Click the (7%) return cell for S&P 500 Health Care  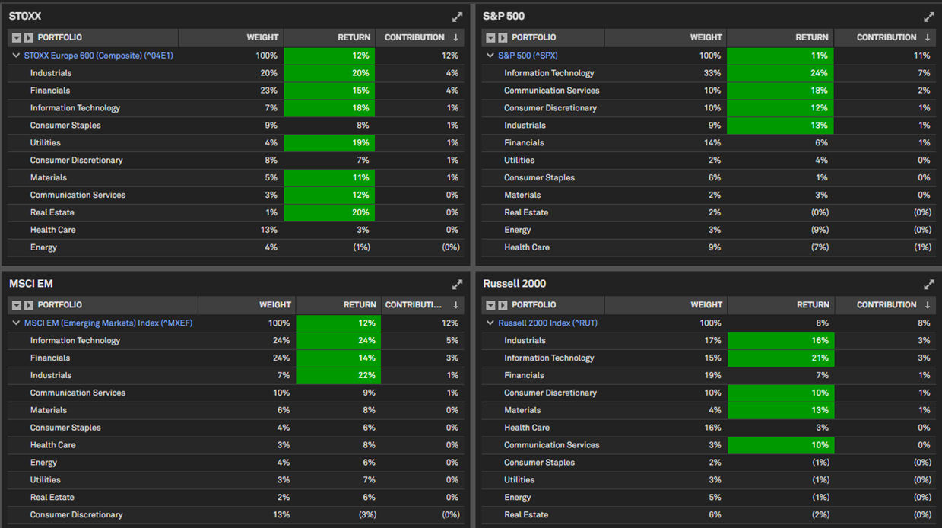coord(781,247)
